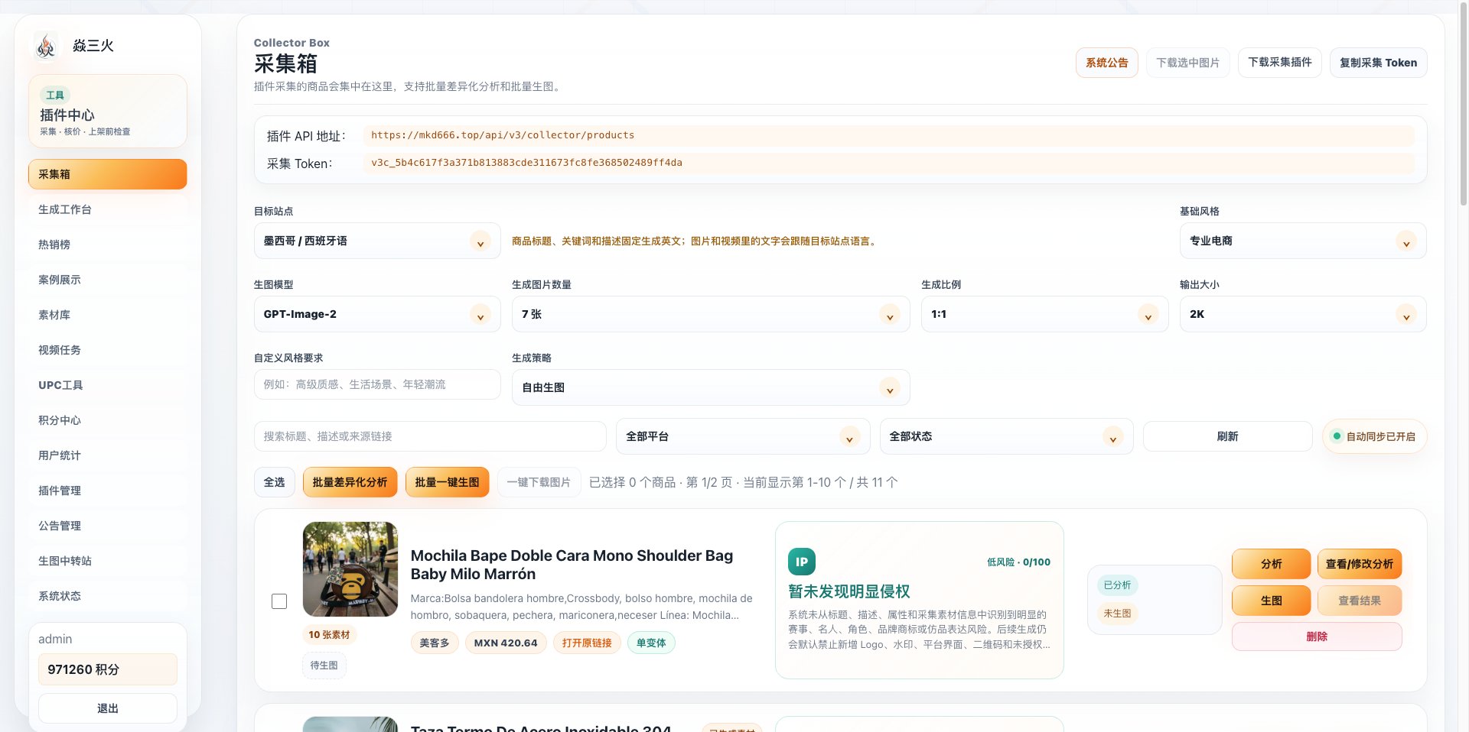The width and height of the screenshot is (1469, 732).
Task: Click the 刷新 button
Action: coord(1227,436)
